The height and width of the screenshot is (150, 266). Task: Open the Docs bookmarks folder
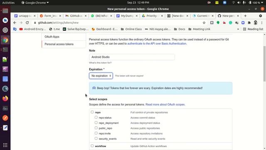coord(180,29)
